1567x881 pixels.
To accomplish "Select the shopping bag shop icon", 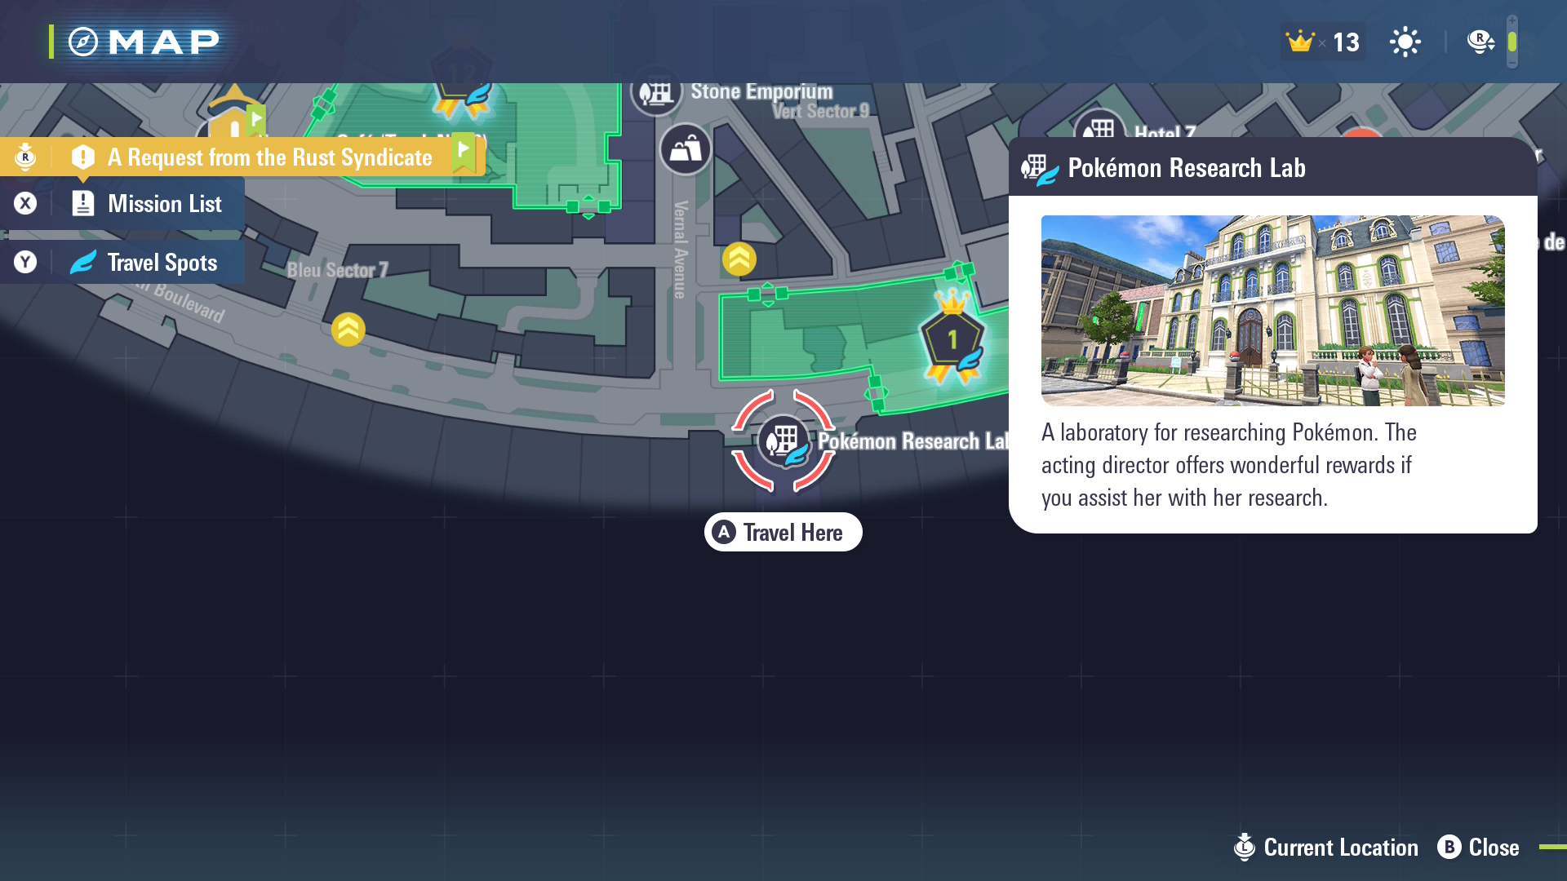I will point(686,149).
